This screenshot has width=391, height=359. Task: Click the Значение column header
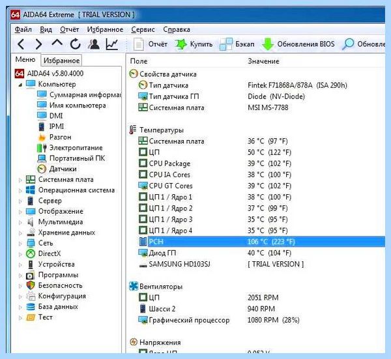point(263,61)
